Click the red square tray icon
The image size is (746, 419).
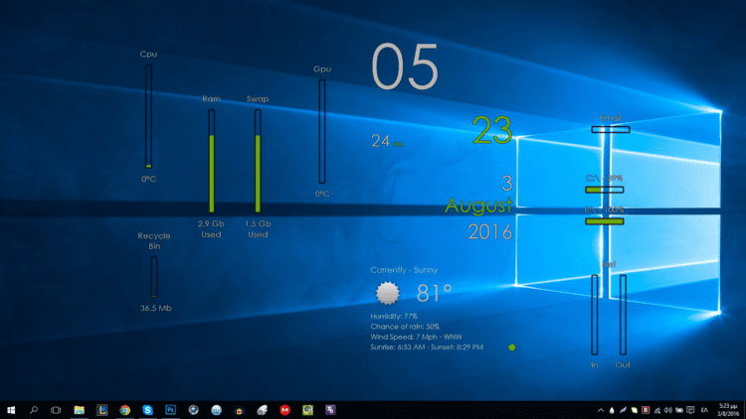(x=646, y=410)
